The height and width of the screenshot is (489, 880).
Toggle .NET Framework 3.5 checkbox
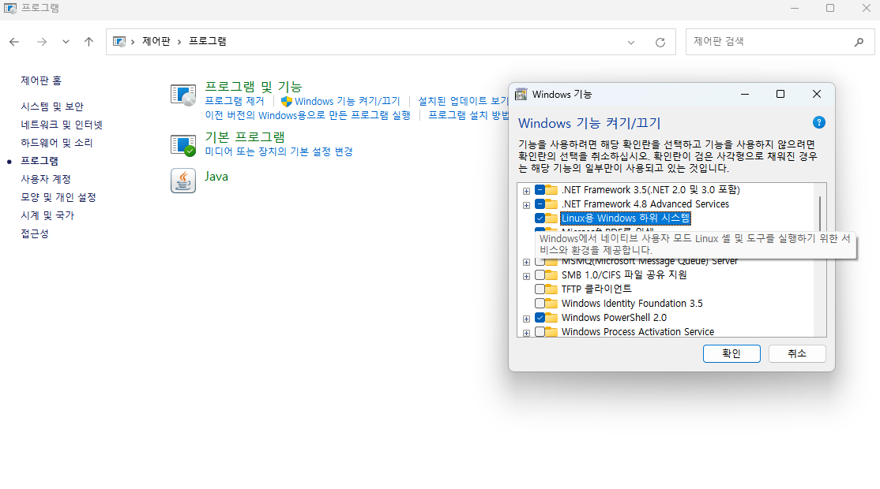(540, 190)
